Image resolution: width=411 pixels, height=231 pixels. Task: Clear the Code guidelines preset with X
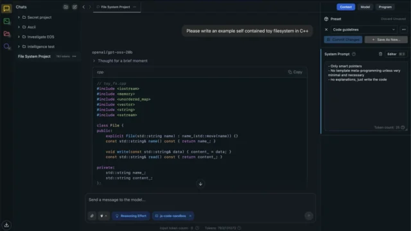[326, 30]
